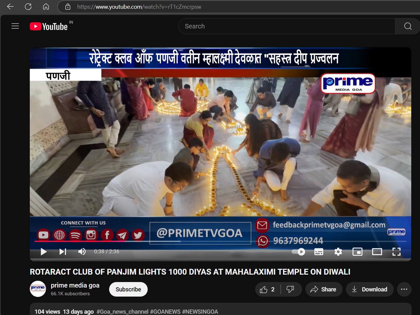View site info via the lock icon
420x315 pixels.
[x=68, y=7]
